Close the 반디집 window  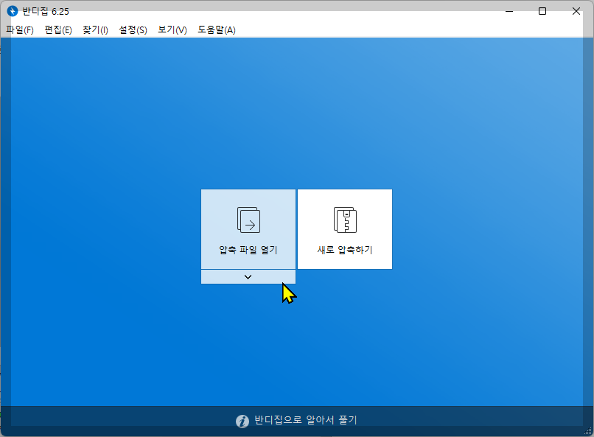pos(576,11)
